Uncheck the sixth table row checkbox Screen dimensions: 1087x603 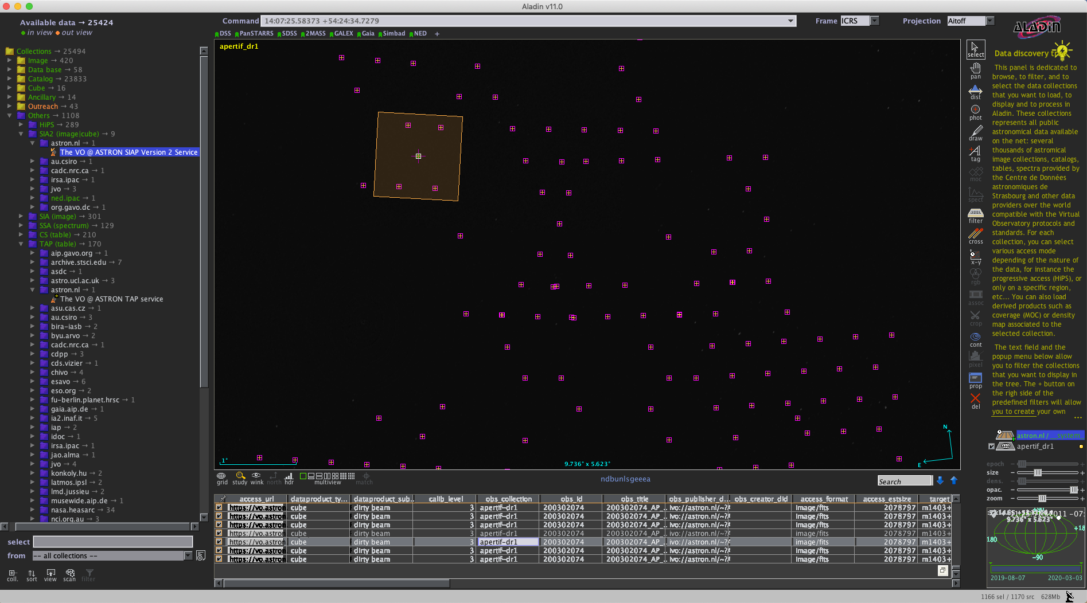(219, 550)
